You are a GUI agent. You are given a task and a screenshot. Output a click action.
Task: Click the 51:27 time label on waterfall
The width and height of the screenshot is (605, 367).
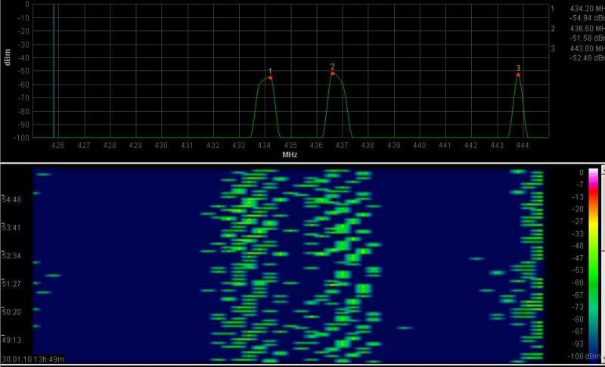point(13,284)
